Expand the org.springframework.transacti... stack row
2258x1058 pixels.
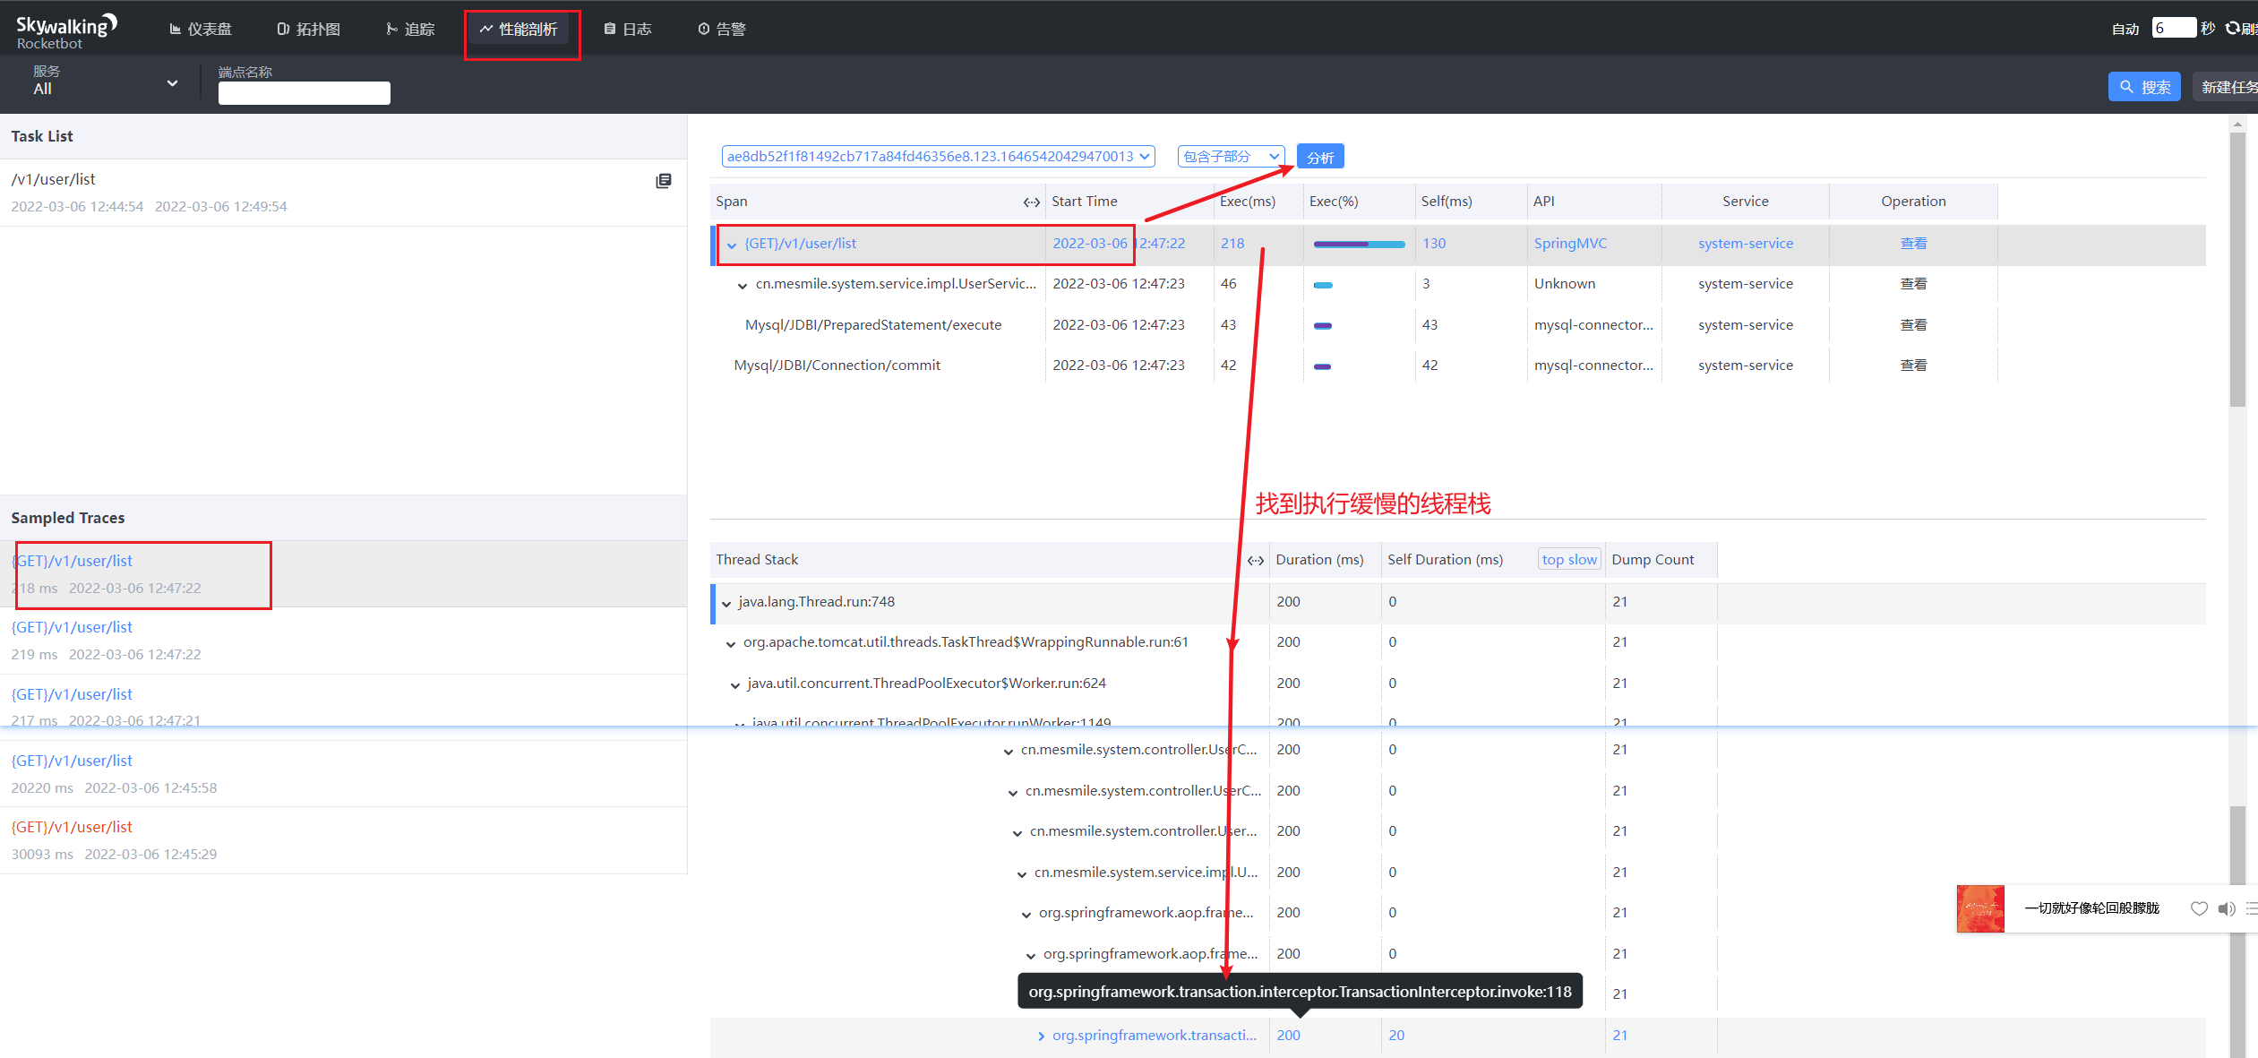tap(1041, 1036)
